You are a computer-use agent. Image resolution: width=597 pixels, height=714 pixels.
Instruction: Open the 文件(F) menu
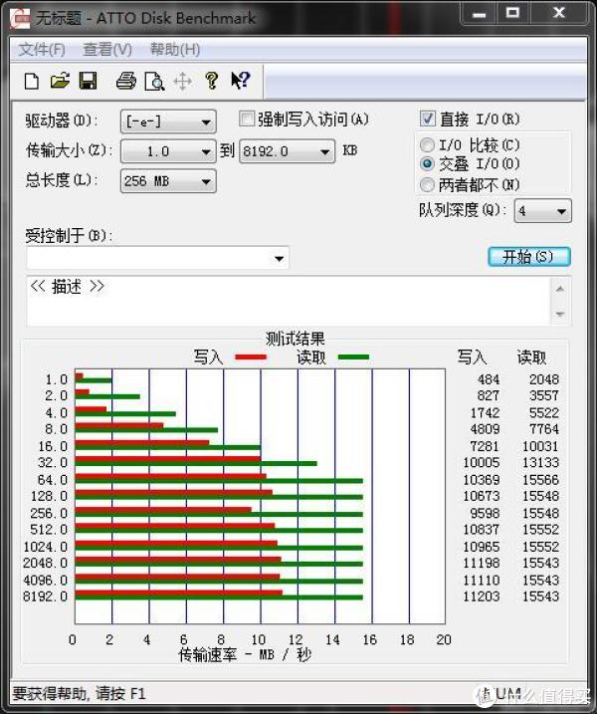coord(42,49)
